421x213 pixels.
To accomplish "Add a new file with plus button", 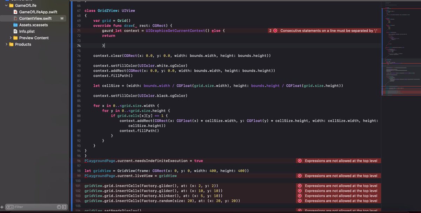I will [2, 207].
